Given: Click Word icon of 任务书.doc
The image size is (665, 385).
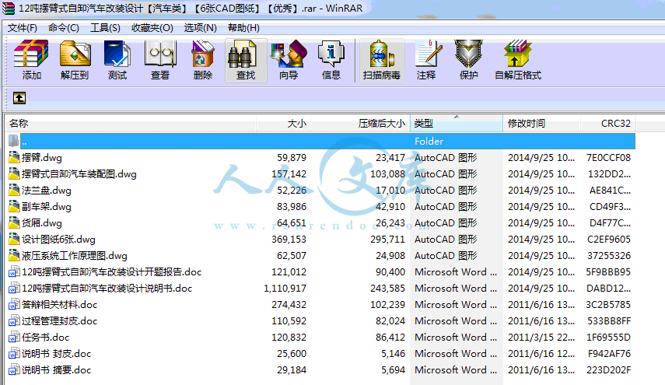Looking at the screenshot, I should click(x=14, y=337).
